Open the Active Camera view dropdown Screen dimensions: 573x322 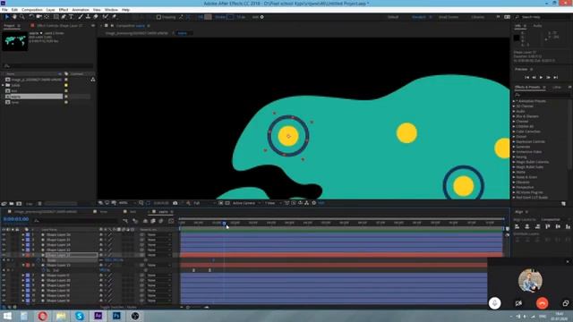[247, 203]
